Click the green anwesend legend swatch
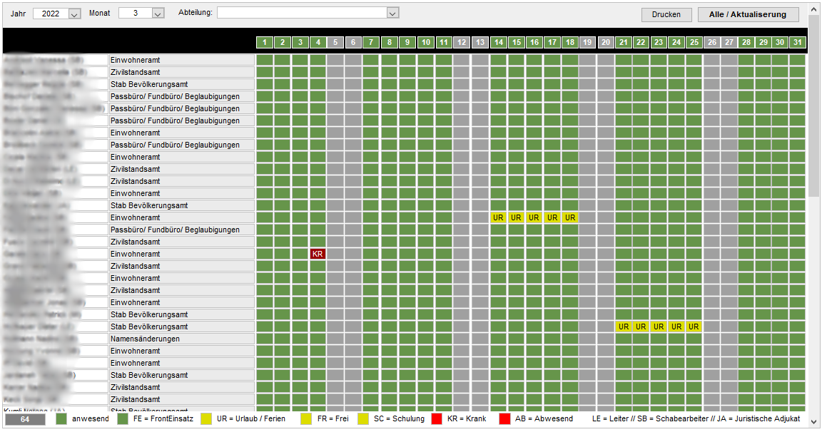The image size is (822, 432). point(61,419)
